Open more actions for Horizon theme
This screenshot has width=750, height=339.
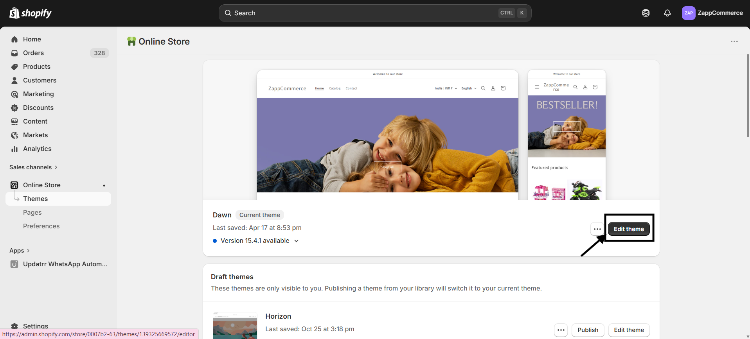561,330
